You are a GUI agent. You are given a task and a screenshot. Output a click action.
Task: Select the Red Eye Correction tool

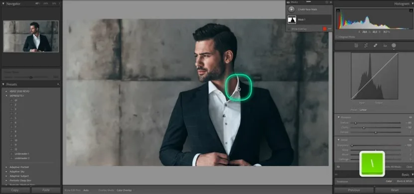[x=385, y=45]
